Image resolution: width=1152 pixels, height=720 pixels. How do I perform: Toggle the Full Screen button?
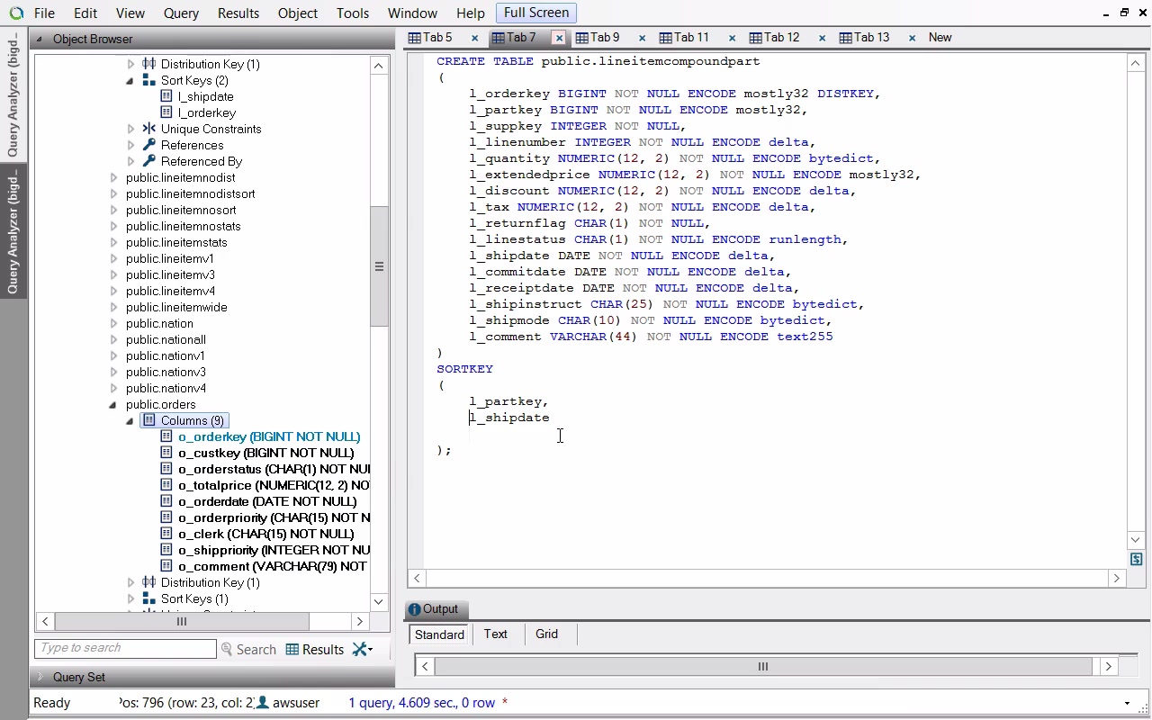535,13
